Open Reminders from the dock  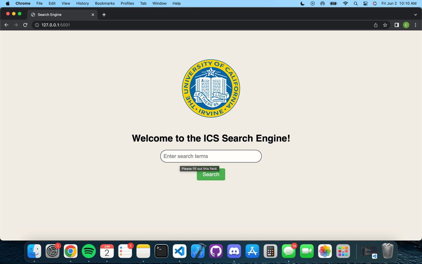click(125, 251)
